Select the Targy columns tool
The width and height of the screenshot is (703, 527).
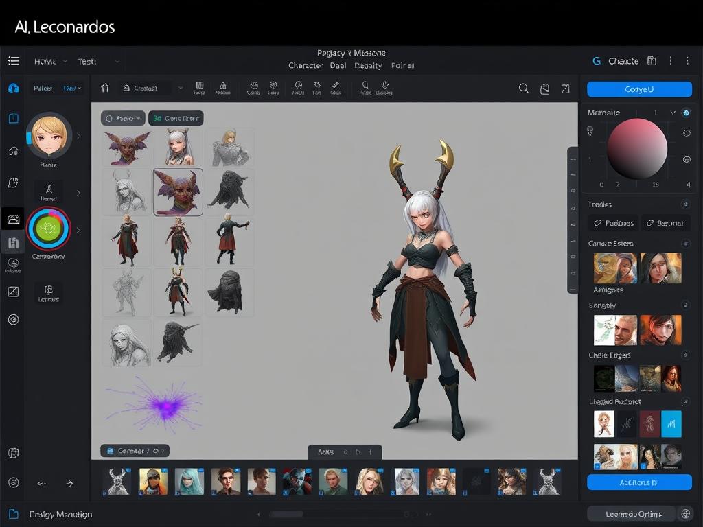pos(200,88)
